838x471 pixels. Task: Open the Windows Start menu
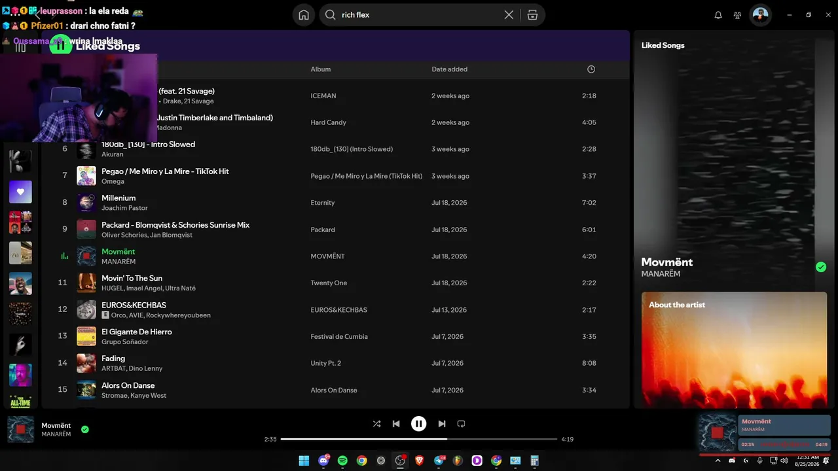(x=304, y=461)
